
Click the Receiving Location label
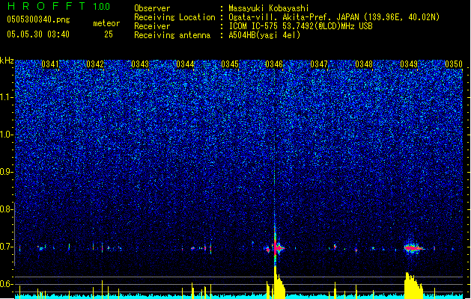pyautogui.click(x=174, y=17)
